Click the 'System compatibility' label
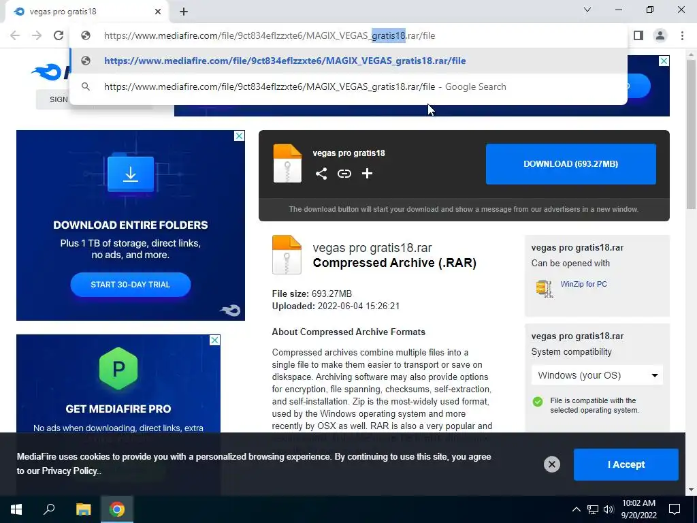The width and height of the screenshot is (697, 523). point(571,352)
